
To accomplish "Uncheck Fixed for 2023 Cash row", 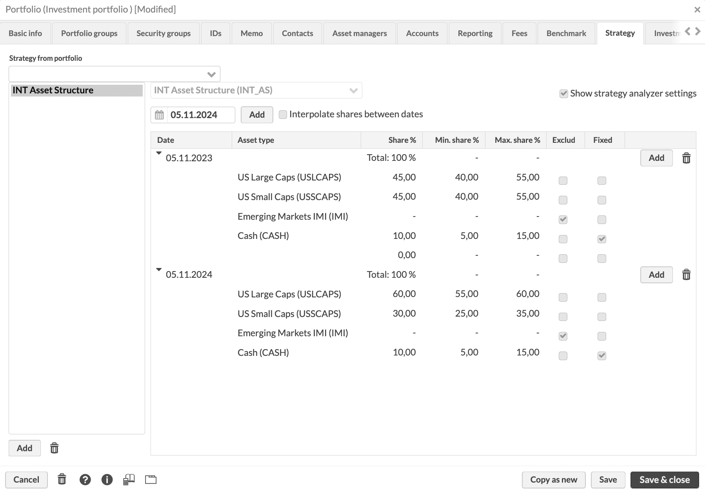I will [602, 239].
